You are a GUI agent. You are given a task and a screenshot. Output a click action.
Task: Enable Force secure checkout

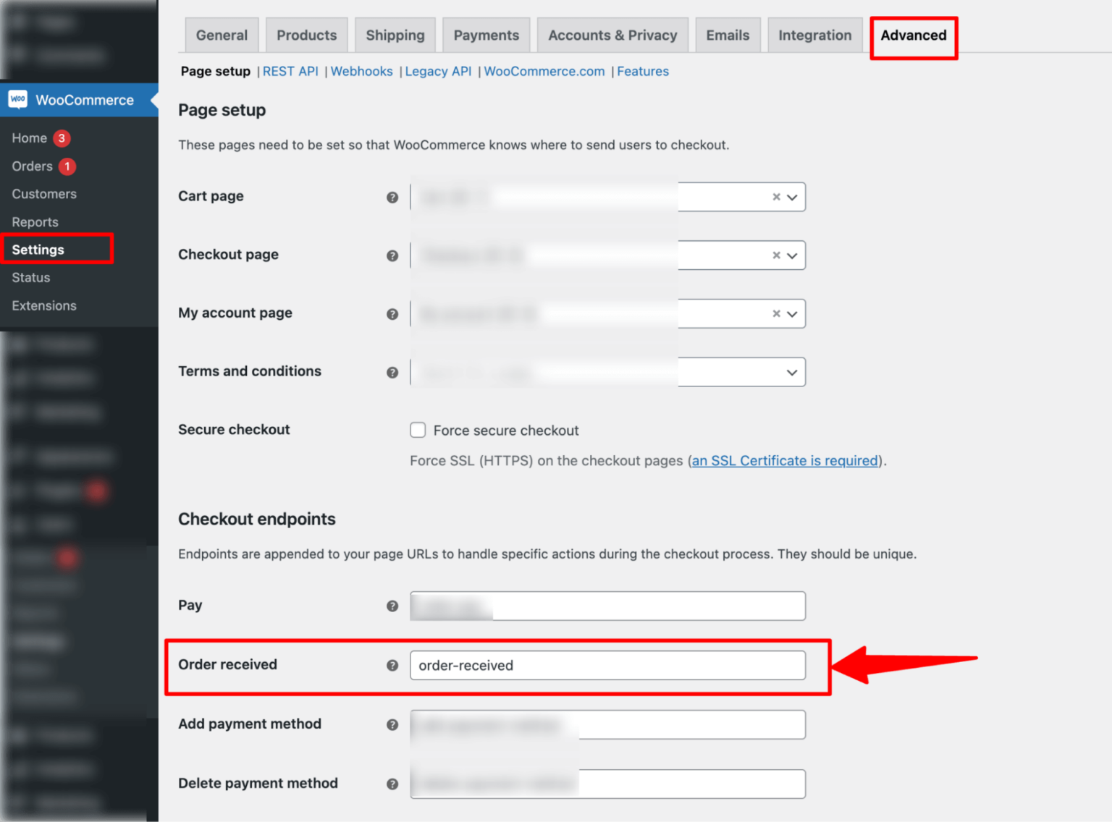(418, 430)
